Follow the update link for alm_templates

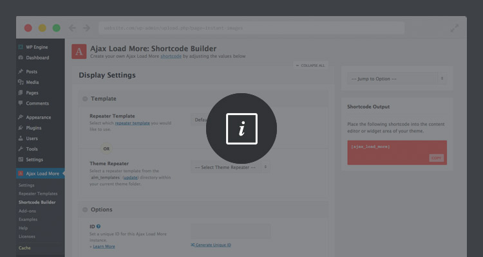[x=131, y=177]
